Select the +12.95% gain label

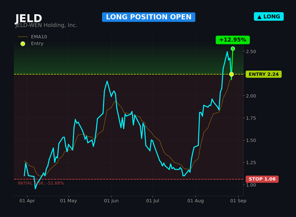[233, 40]
